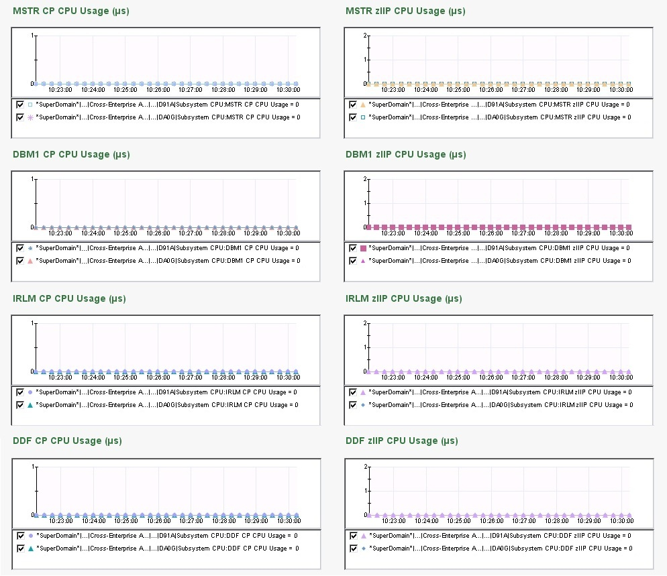This screenshot has height=576, width=667.
Task: Click diamond marker icon for DA0G DDF zIIP
Action: pos(364,549)
